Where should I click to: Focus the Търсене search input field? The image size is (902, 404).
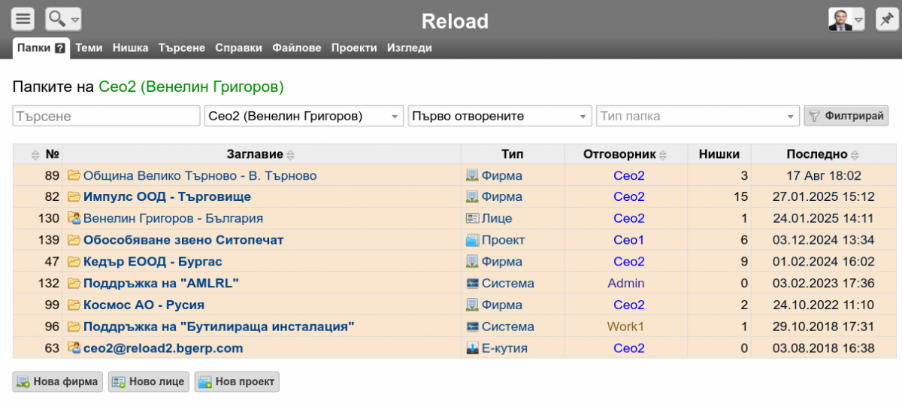[106, 117]
